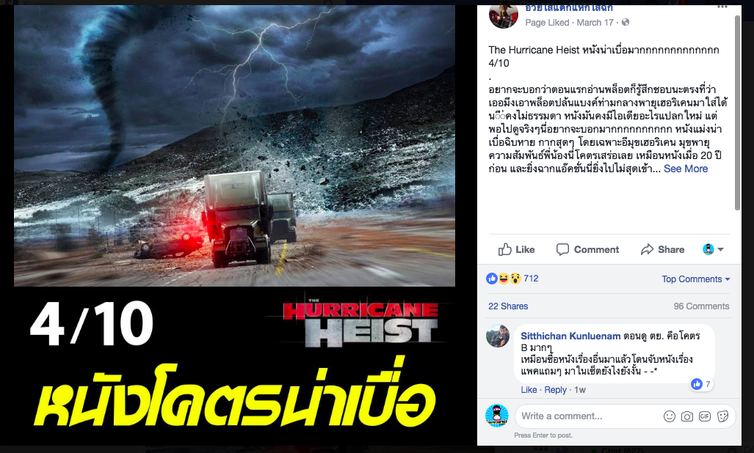Open the 22 Shares list

coord(508,306)
